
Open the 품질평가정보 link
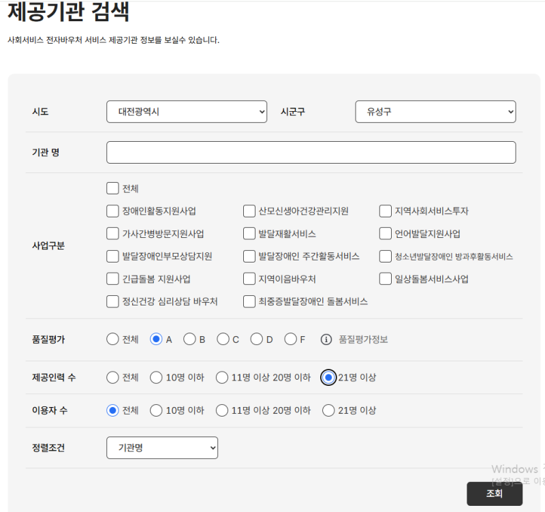click(x=363, y=340)
